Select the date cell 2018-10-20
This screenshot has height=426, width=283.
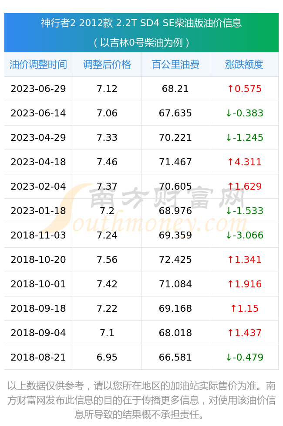tap(38, 260)
